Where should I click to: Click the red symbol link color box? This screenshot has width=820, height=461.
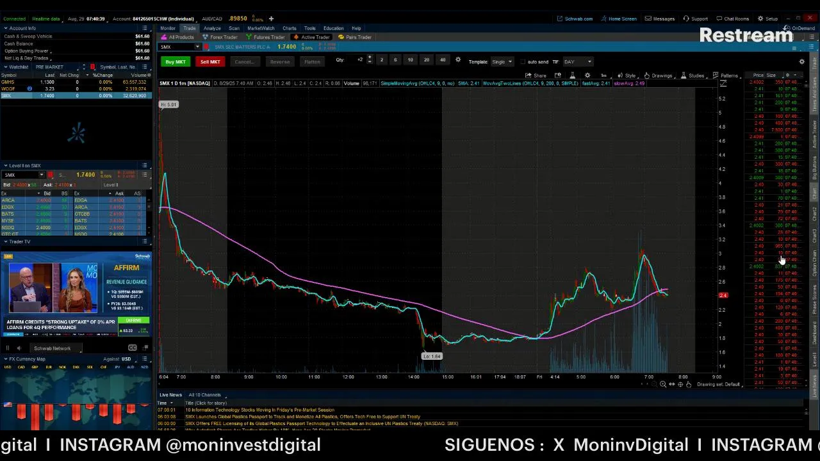point(206,47)
